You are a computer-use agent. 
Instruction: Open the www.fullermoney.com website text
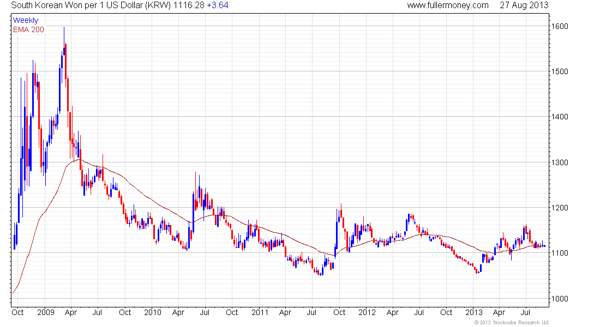point(448,5)
